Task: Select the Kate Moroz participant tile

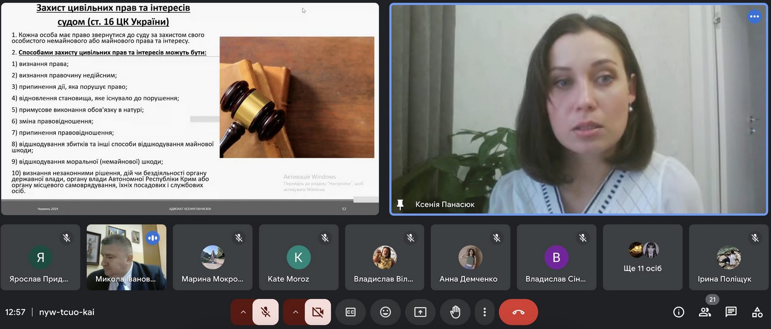Action: click(298, 257)
